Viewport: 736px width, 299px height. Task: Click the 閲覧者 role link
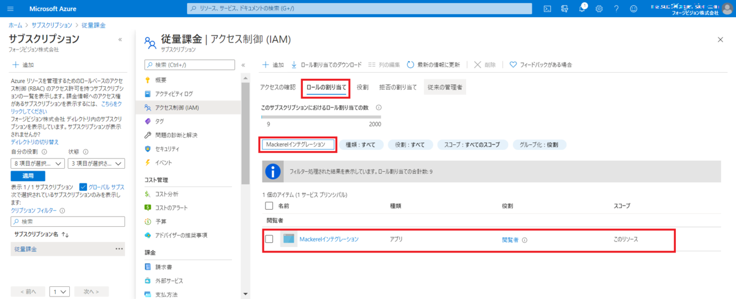pyautogui.click(x=510, y=240)
